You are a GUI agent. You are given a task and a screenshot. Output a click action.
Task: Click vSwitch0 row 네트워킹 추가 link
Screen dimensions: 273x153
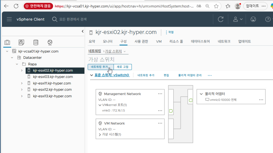[146, 75]
